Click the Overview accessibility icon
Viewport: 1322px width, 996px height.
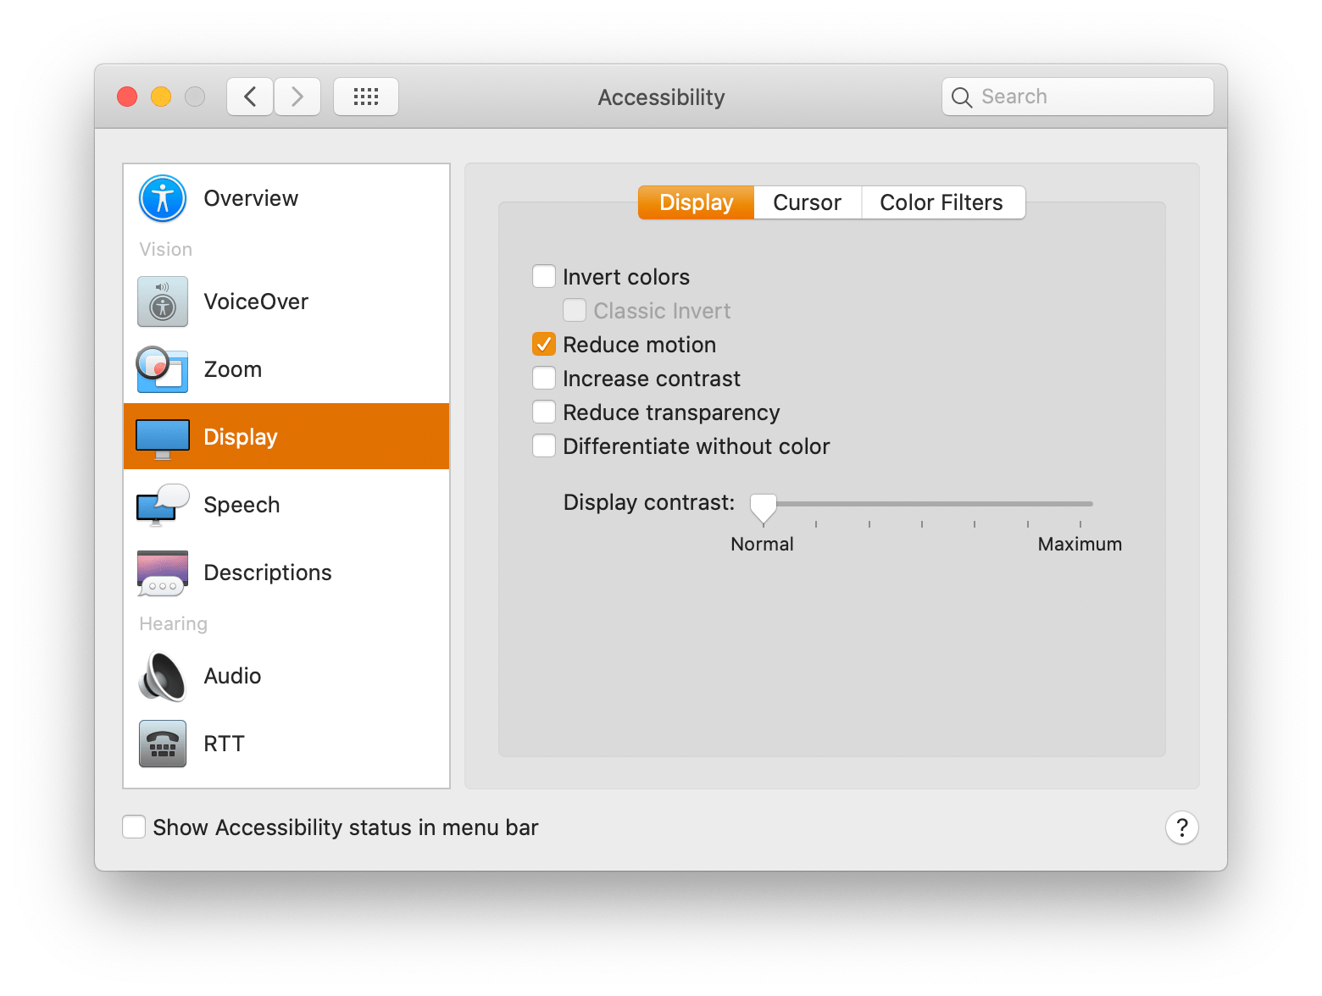click(x=161, y=198)
